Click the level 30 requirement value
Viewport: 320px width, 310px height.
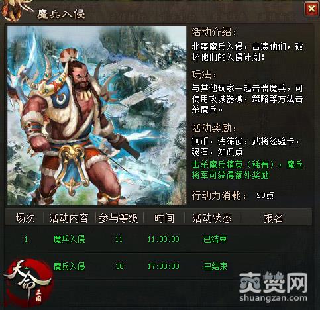[x=119, y=266]
